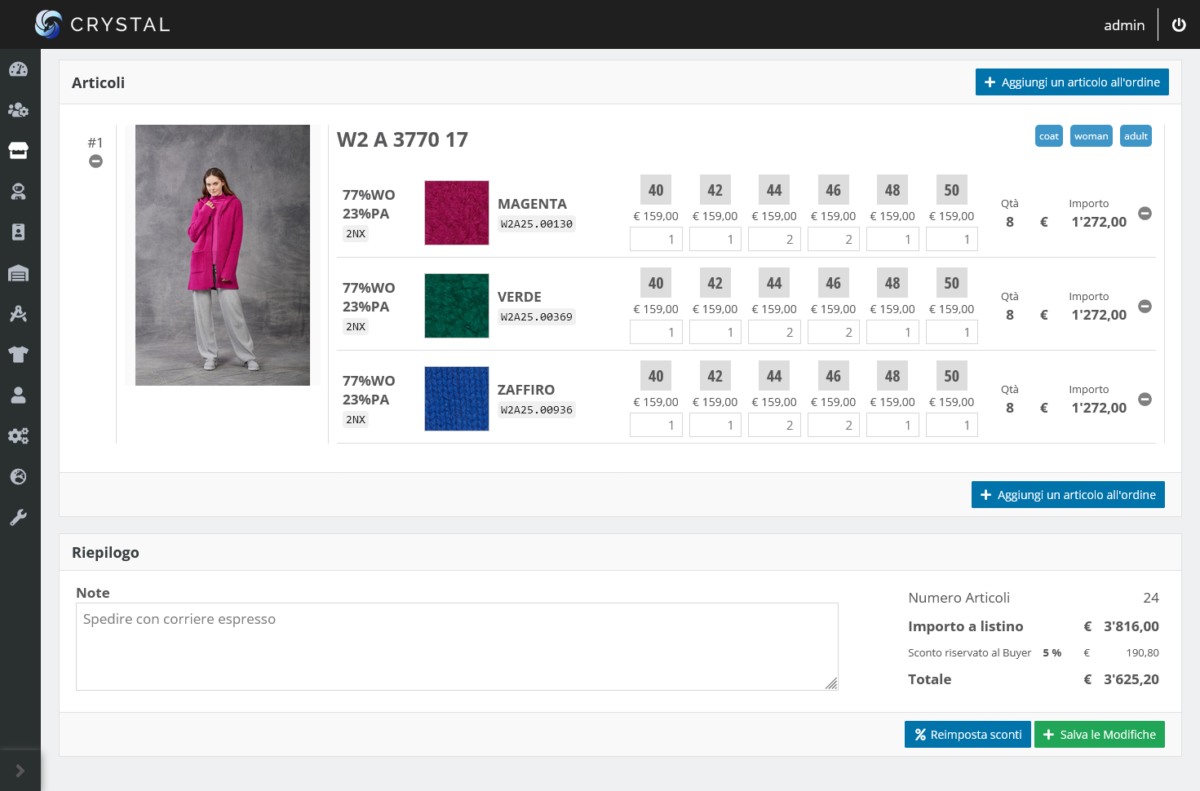
Task: Click top 'Aggiungi un articolo all'ordine' button
Action: point(1071,82)
